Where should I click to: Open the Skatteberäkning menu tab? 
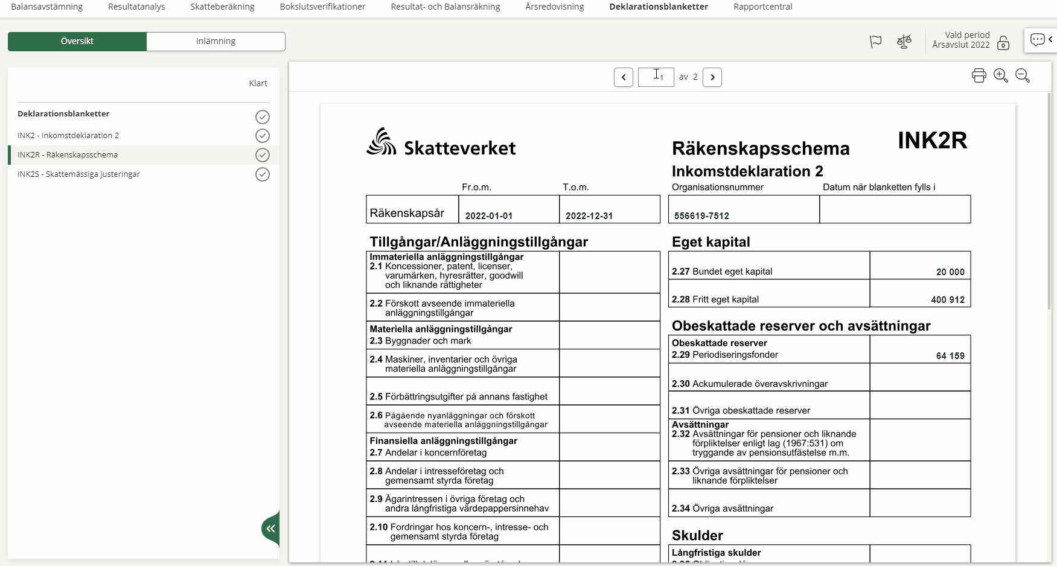coord(222,7)
